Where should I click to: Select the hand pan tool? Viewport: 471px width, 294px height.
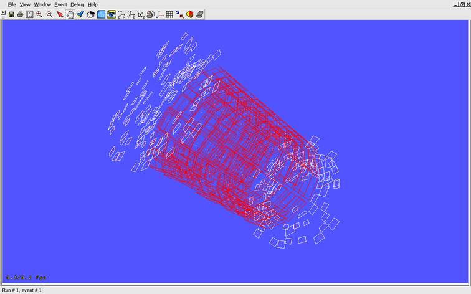[x=70, y=14]
